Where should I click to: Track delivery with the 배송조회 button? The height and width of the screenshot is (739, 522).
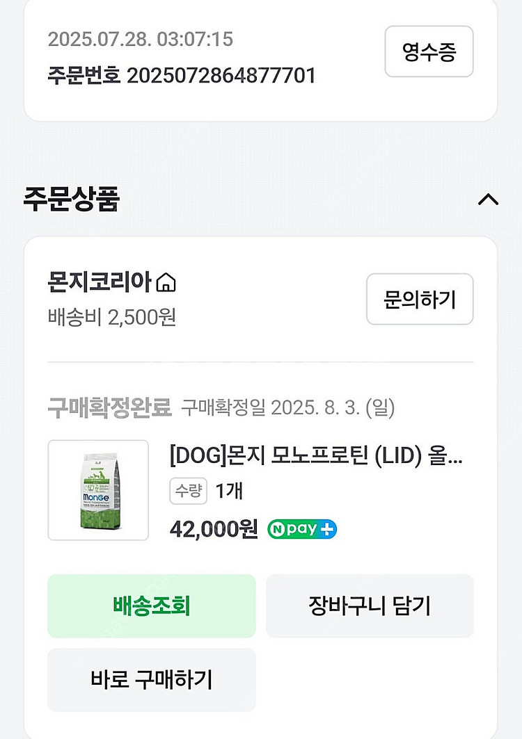(x=151, y=606)
